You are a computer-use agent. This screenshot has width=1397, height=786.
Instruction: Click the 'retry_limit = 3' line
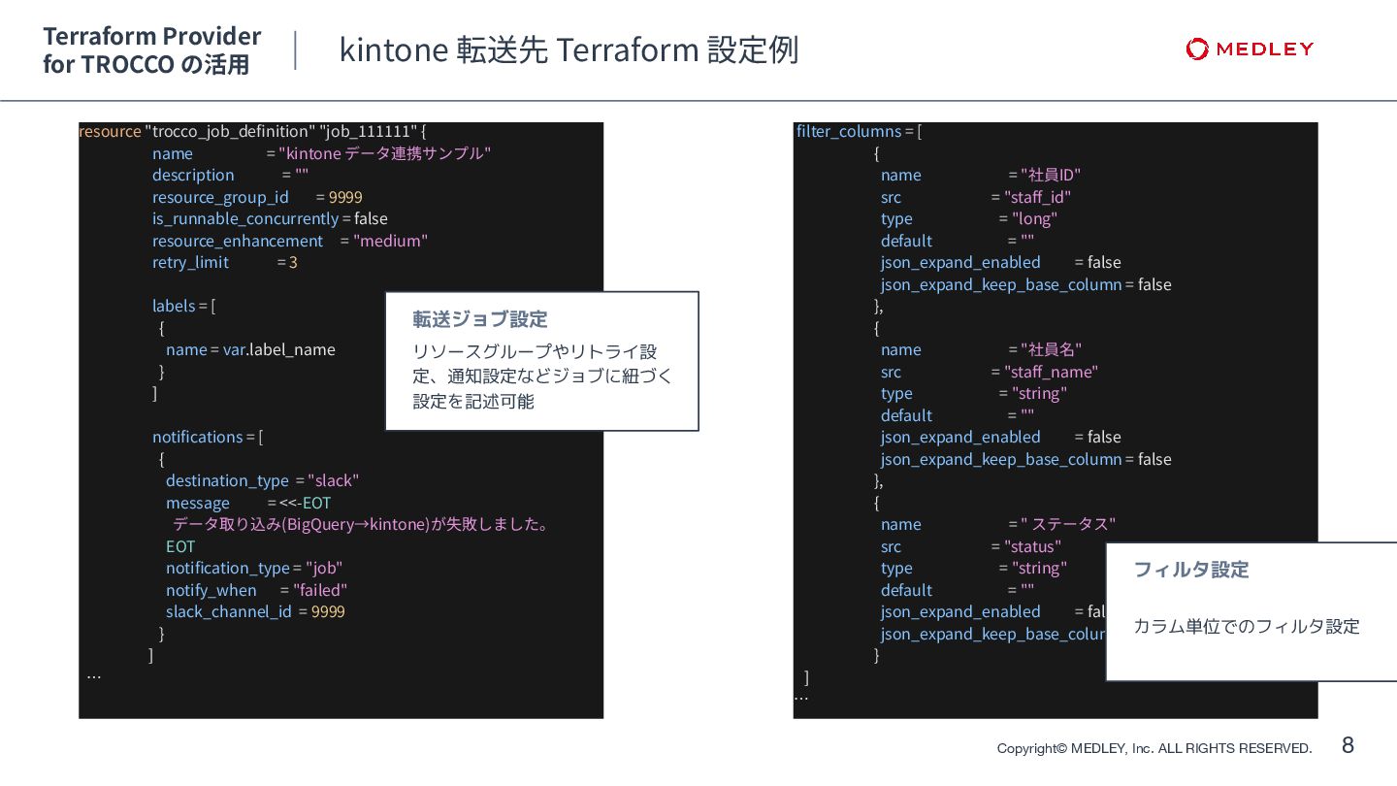point(225,262)
